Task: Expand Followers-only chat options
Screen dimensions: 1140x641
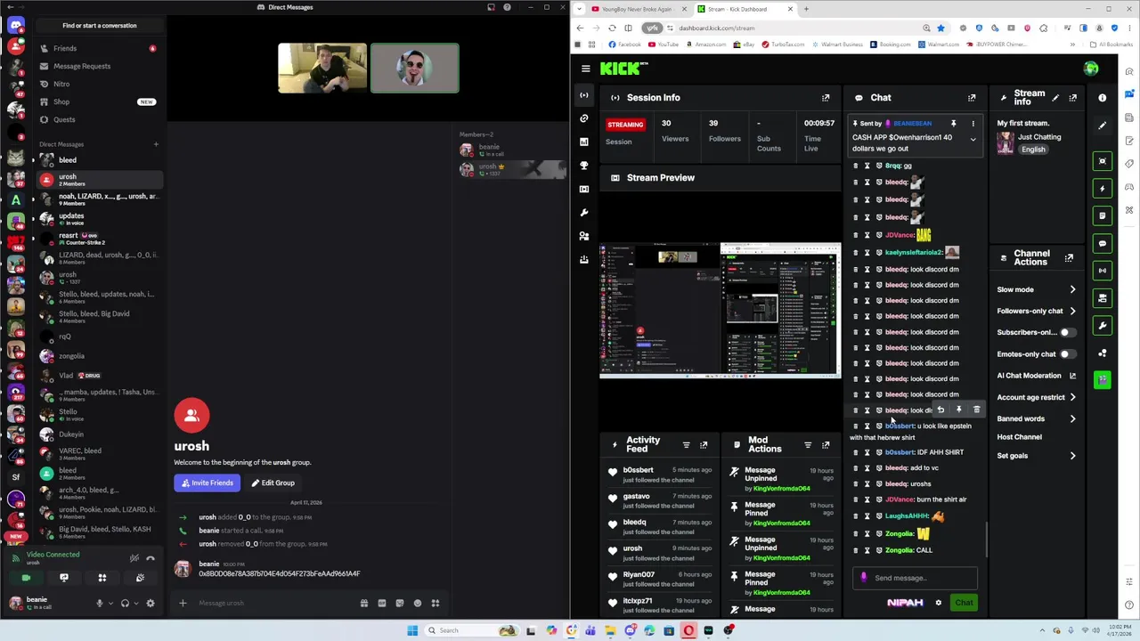Action: click(1072, 311)
